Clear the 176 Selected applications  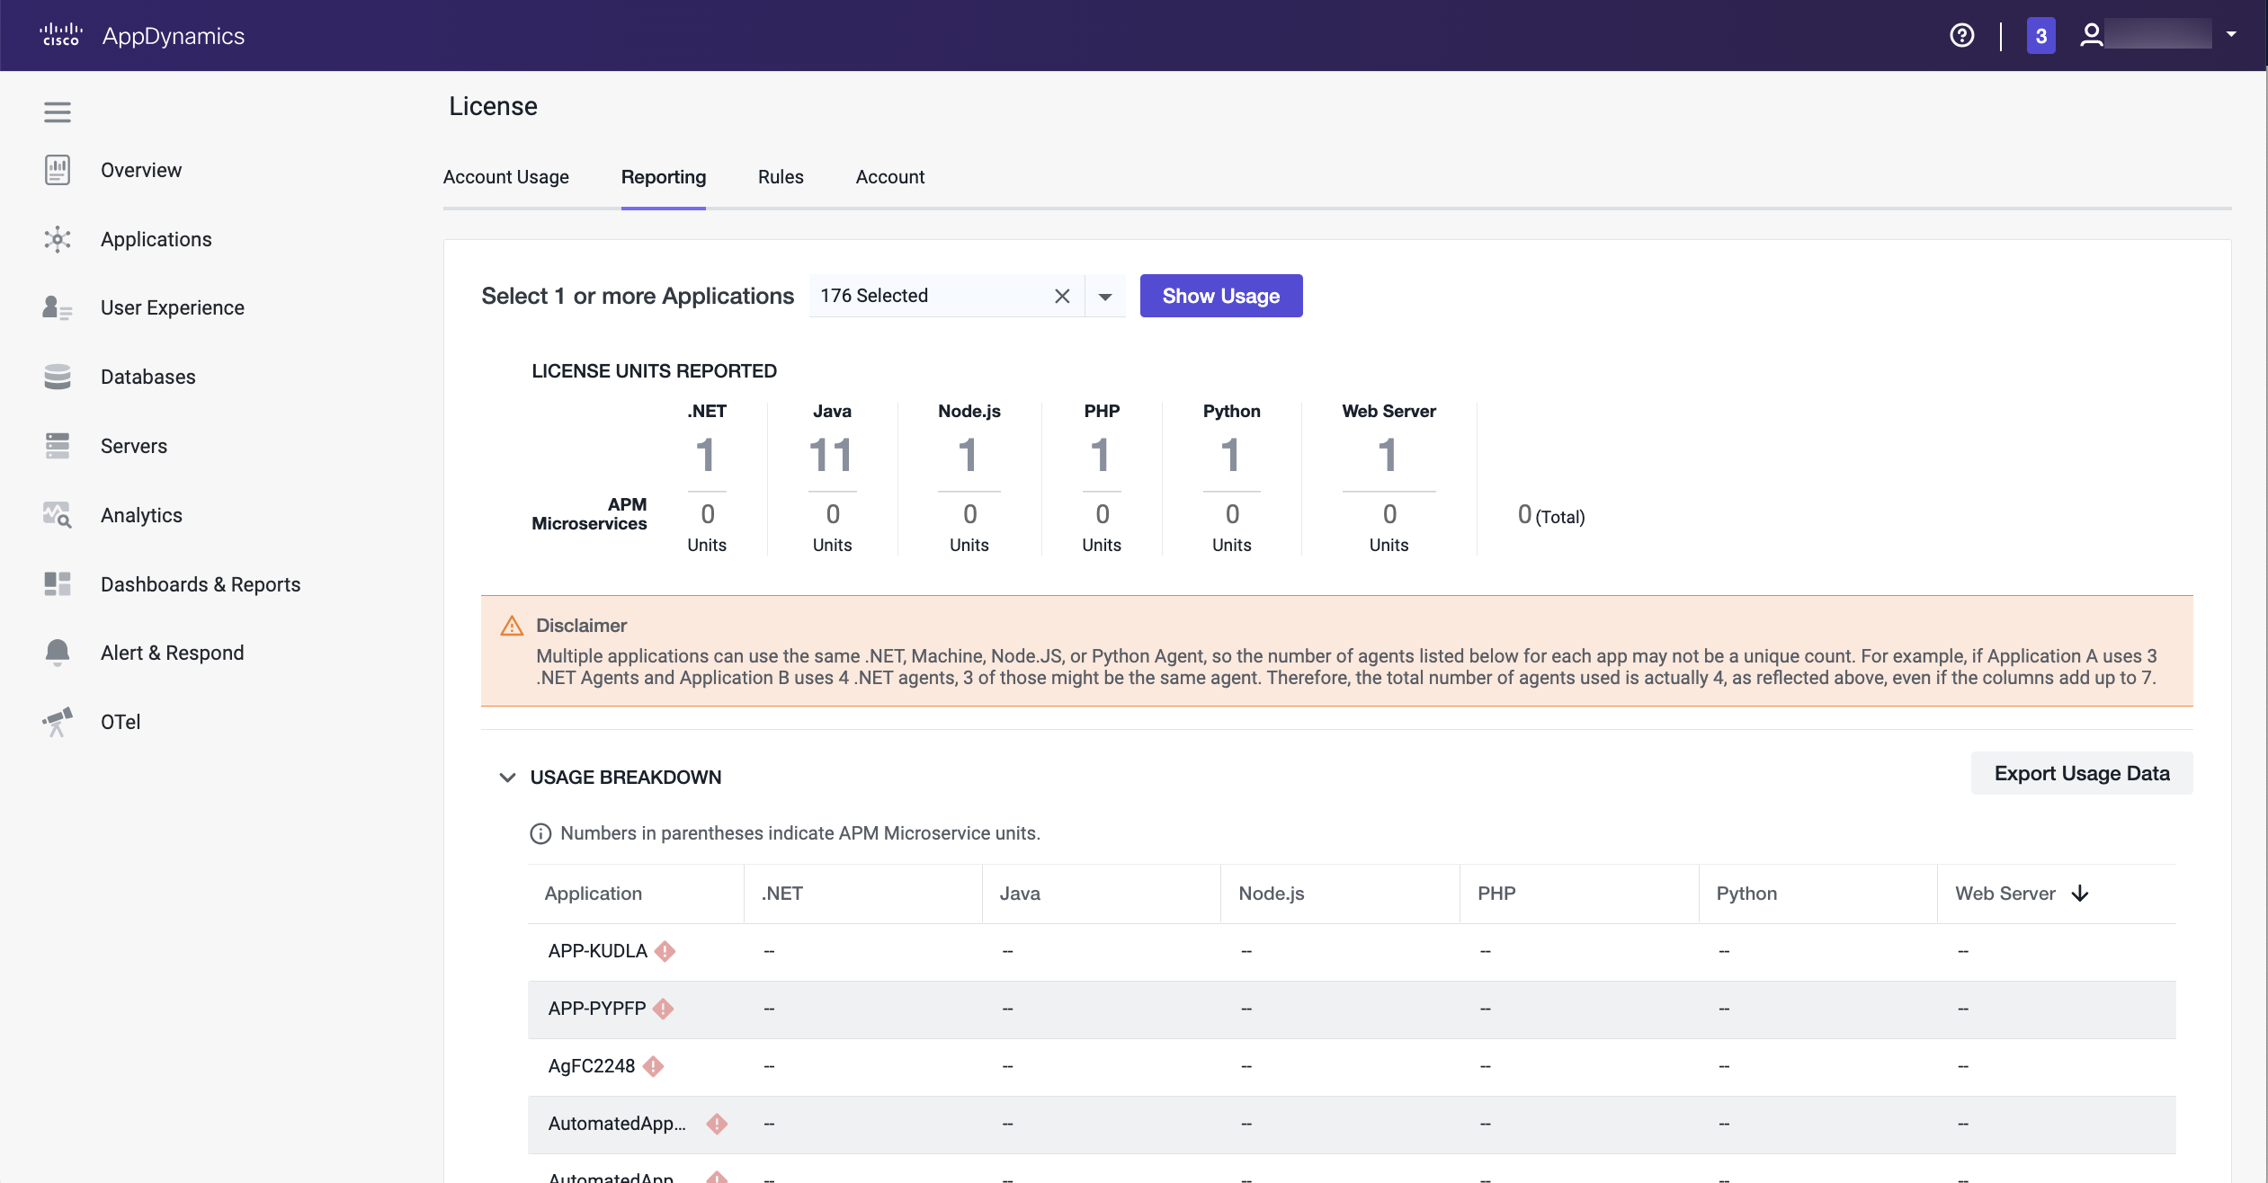(1062, 296)
